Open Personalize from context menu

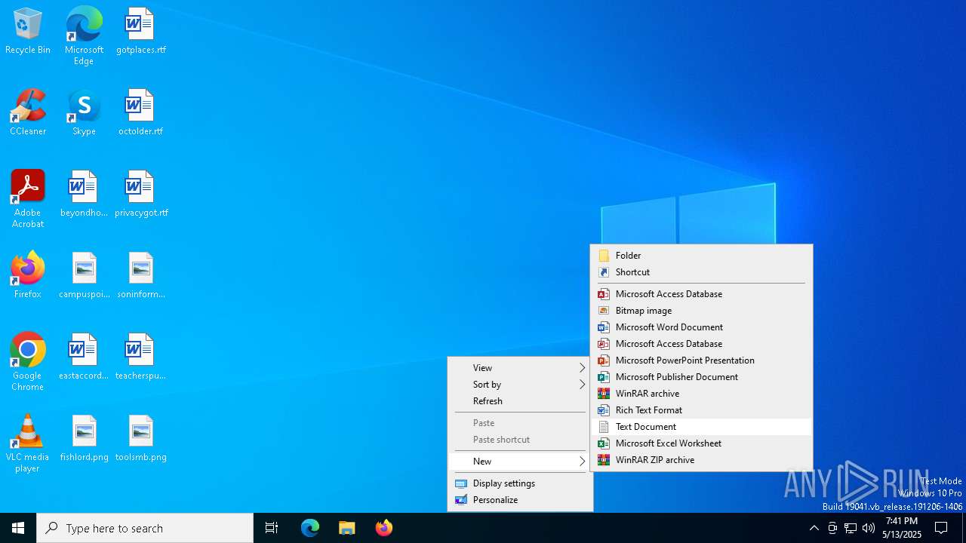[520, 500]
